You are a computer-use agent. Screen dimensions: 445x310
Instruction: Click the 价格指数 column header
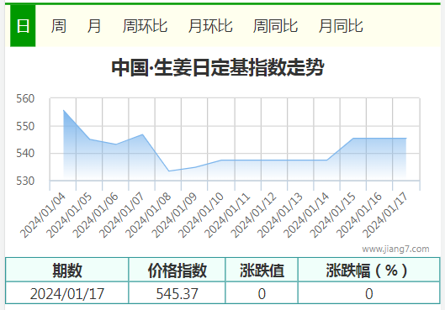pos(177,270)
